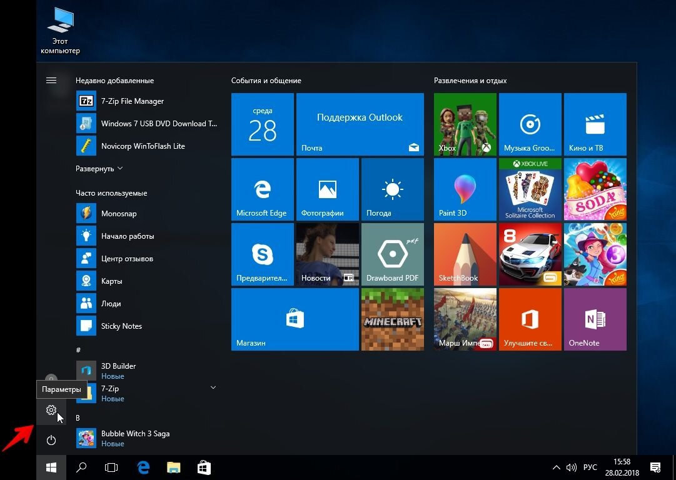Open the Action Center notifications icon
This screenshot has width=676, height=480.
655,467
